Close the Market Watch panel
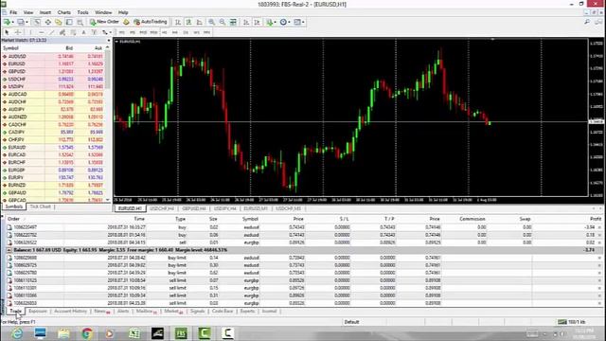 108,40
